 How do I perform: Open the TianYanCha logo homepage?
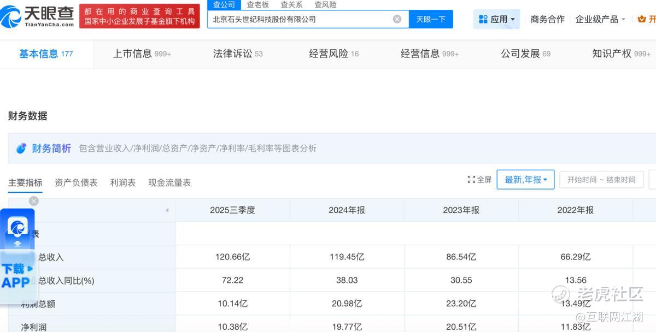tap(37, 16)
